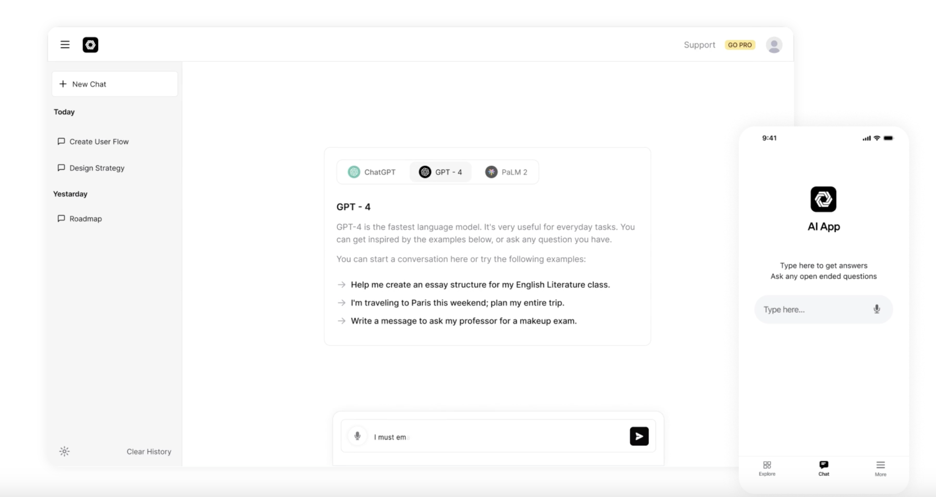
Task: Click the hamburger menu toggle
Action: point(65,45)
